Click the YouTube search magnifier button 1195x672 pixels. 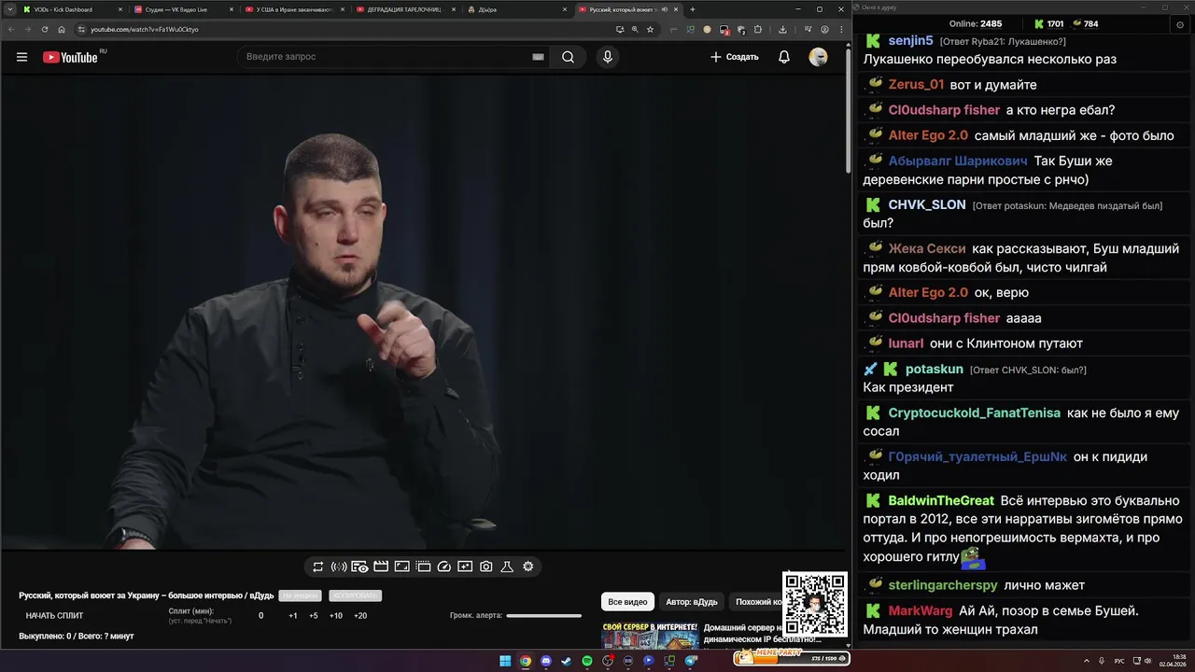568,57
